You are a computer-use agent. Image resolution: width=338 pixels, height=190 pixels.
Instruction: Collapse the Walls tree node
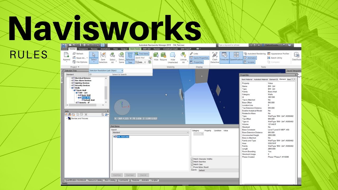tap(72, 88)
